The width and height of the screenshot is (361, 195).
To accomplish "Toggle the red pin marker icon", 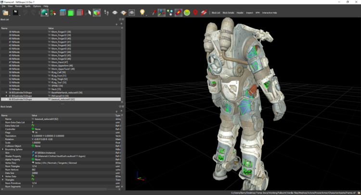I will pos(154,12).
